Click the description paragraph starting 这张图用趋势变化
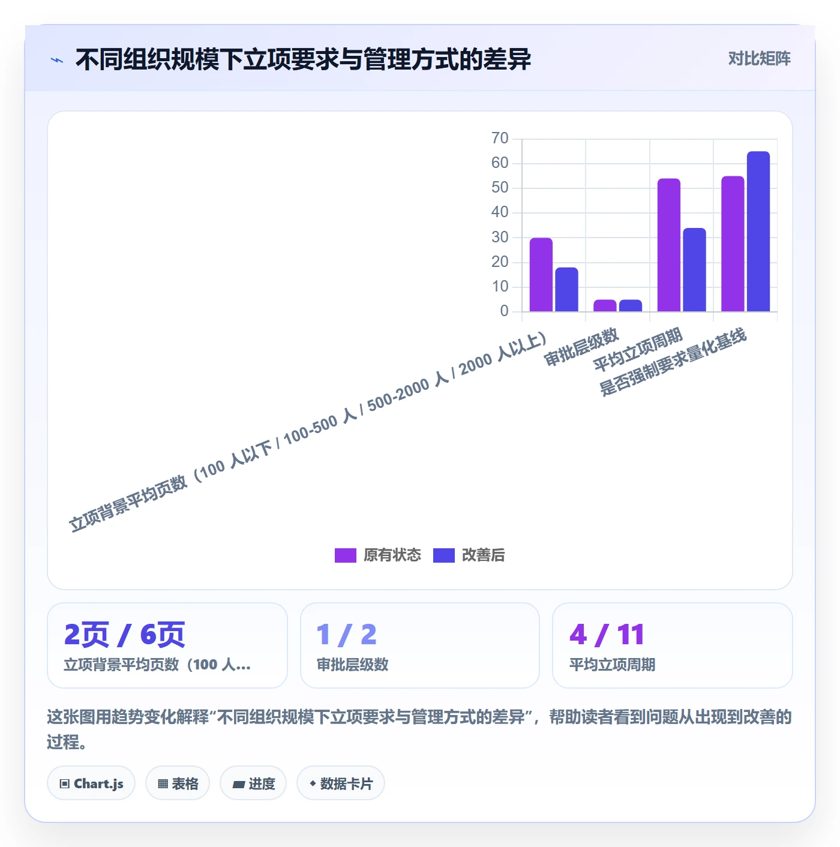This screenshot has height=847, width=840. point(419,729)
